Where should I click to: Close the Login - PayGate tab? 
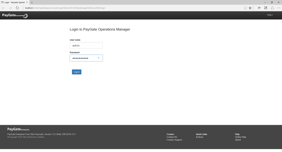click(x=27, y=2)
